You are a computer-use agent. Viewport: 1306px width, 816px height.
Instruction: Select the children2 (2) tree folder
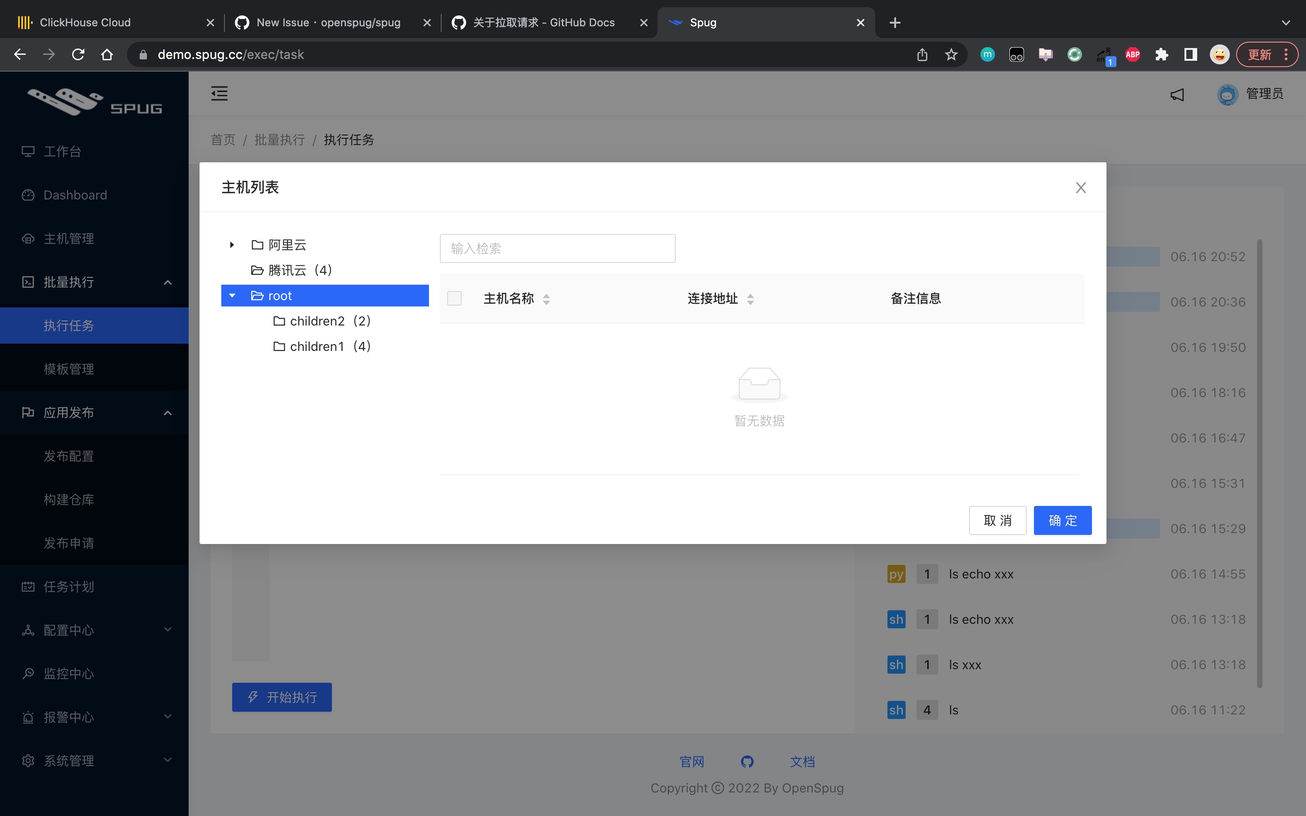(x=322, y=321)
